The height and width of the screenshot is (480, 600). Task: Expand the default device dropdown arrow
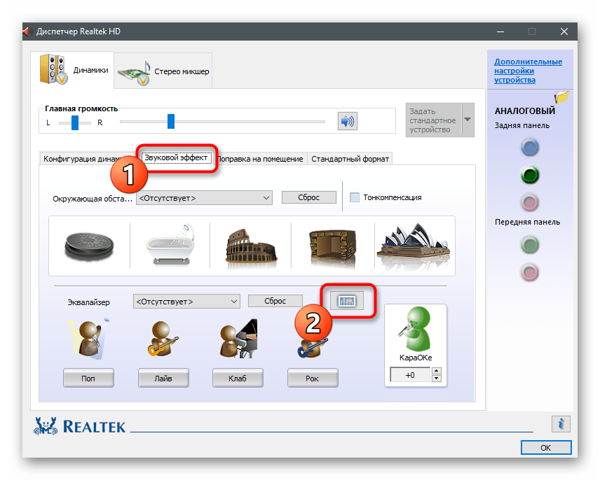coord(468,119)
